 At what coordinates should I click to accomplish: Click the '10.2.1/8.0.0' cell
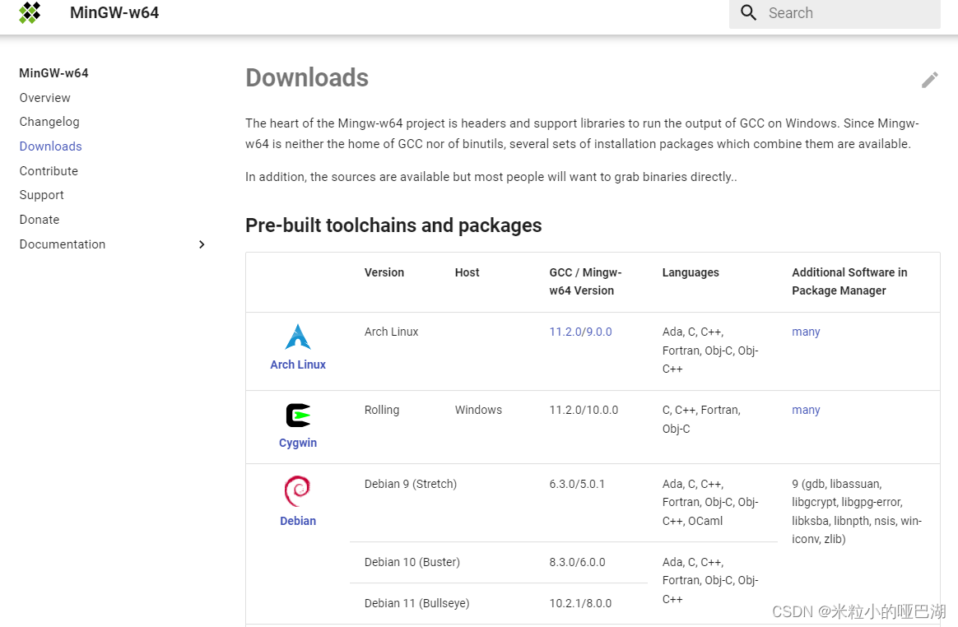coord(580,603)
